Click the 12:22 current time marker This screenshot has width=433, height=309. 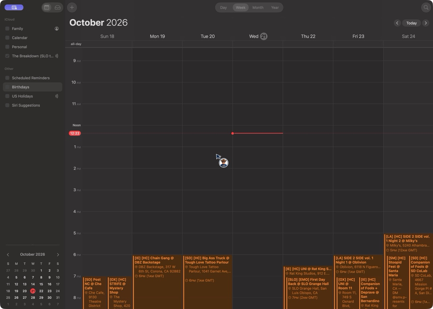74,133
